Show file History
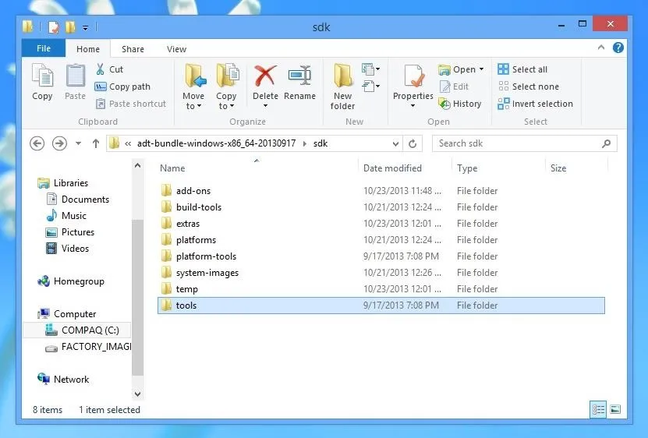Screen dimensions: 648x438 pos(460,104)
